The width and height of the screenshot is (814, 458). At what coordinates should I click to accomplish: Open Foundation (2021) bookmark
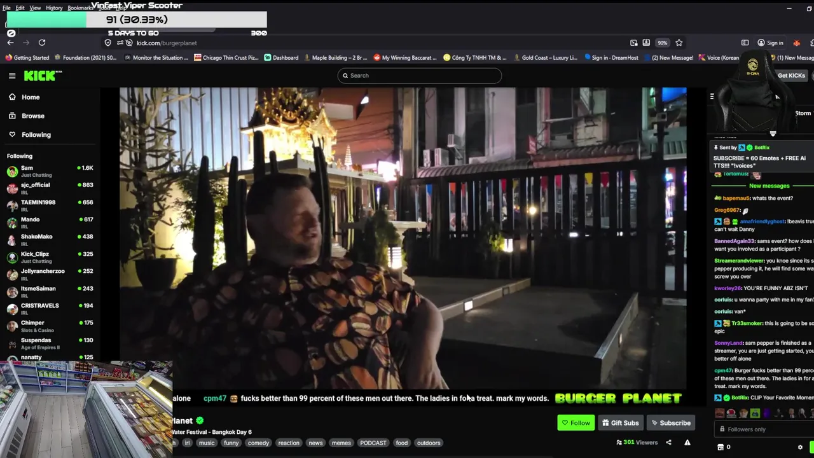pos(85,58)
